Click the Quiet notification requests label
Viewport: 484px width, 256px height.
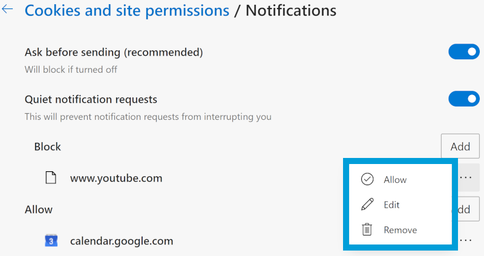91,99
